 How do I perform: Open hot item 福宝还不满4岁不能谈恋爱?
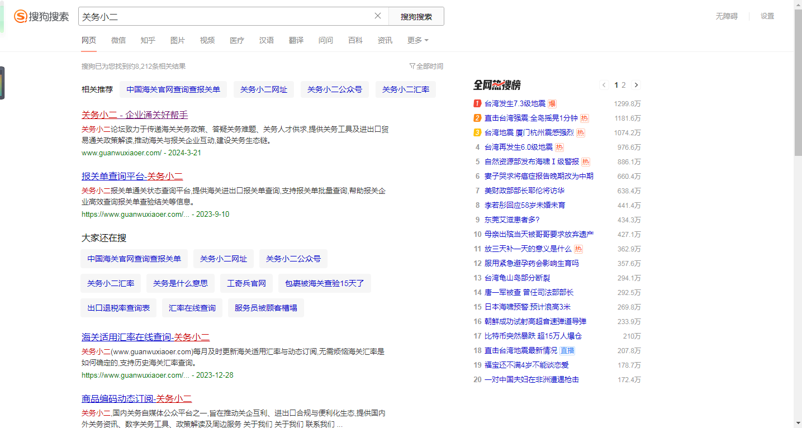[526, 365]
